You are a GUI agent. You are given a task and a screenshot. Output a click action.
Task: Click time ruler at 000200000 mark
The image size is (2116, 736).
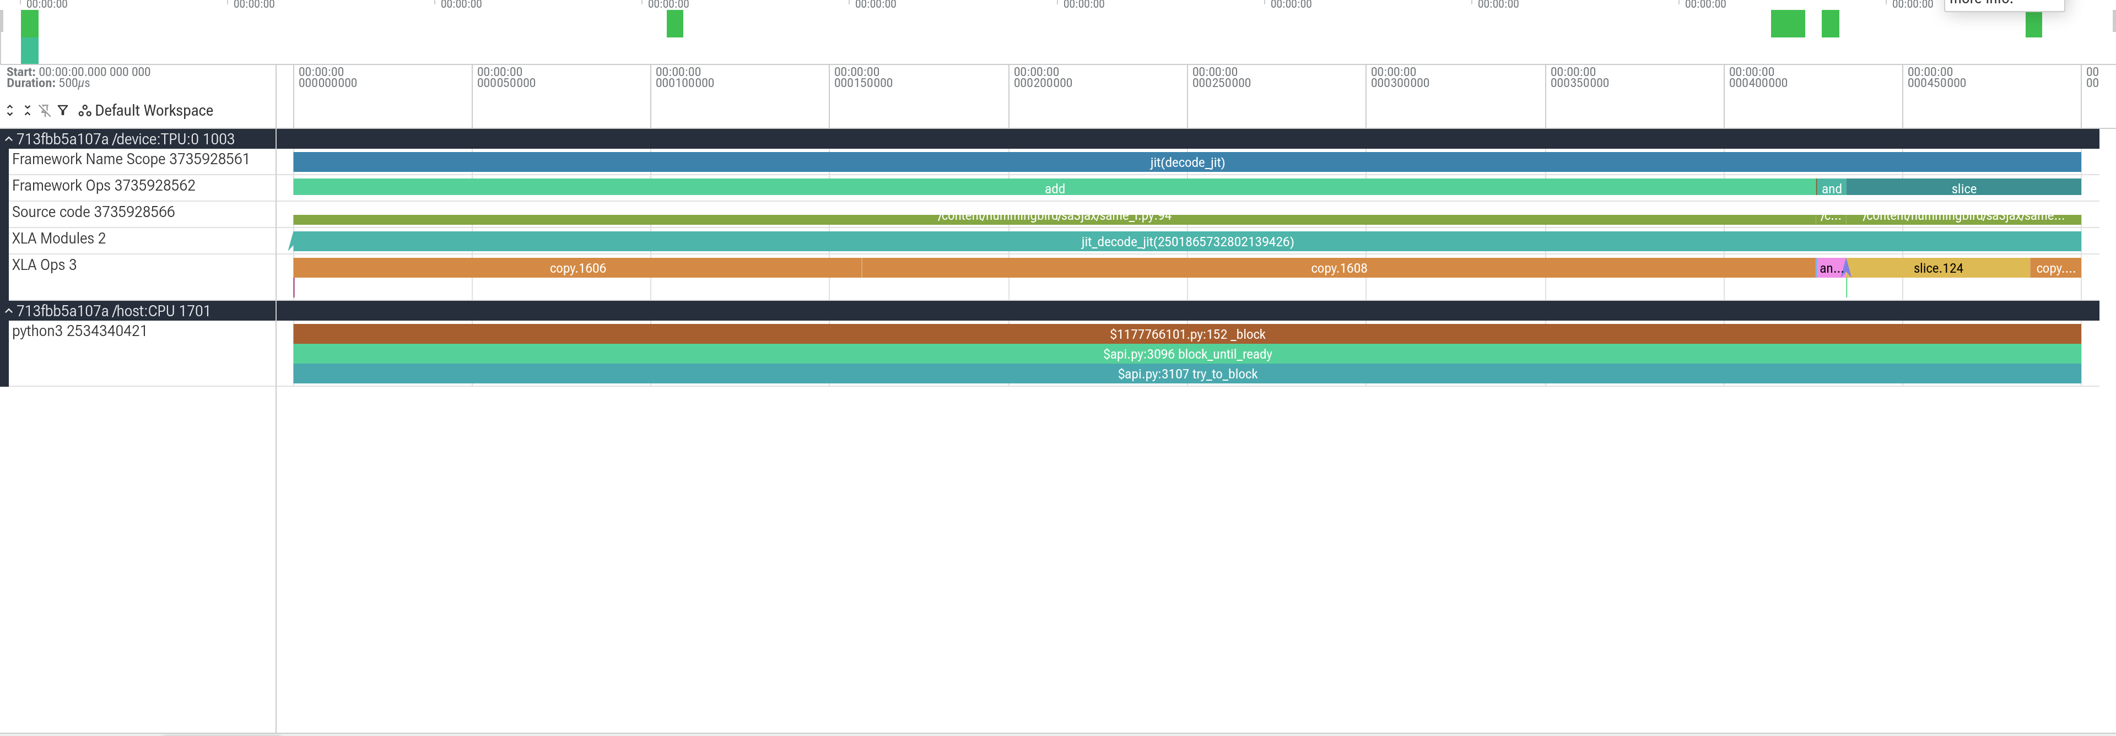(x=1043, y=77)
